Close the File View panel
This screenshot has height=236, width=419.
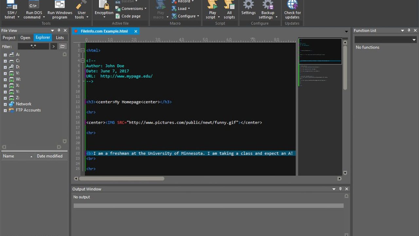coord(65,30)
